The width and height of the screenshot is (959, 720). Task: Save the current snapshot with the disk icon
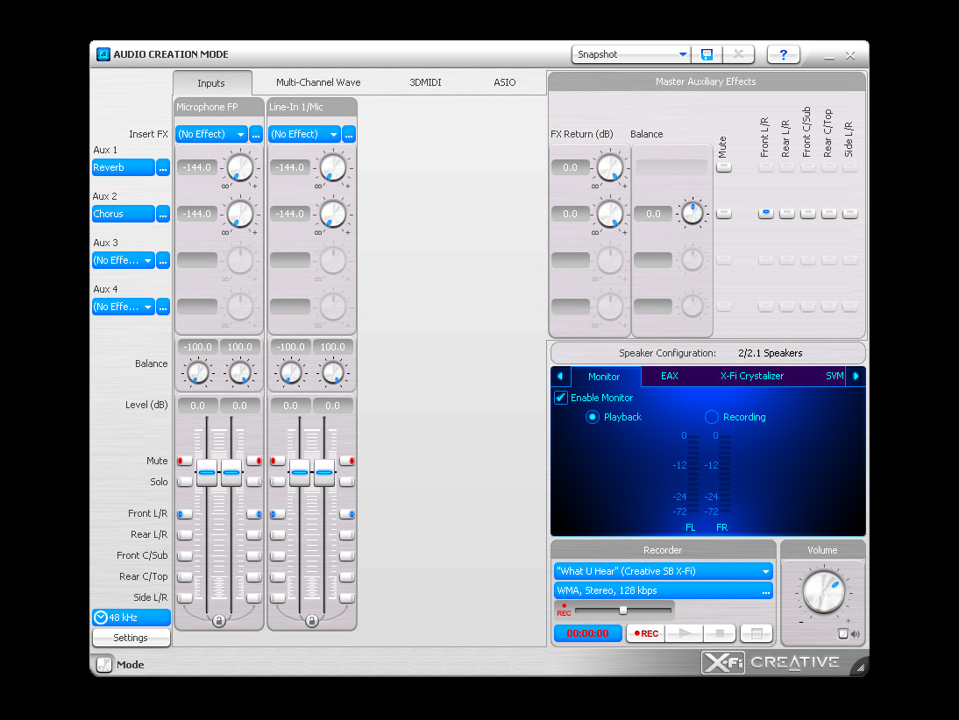pos(707,54)
